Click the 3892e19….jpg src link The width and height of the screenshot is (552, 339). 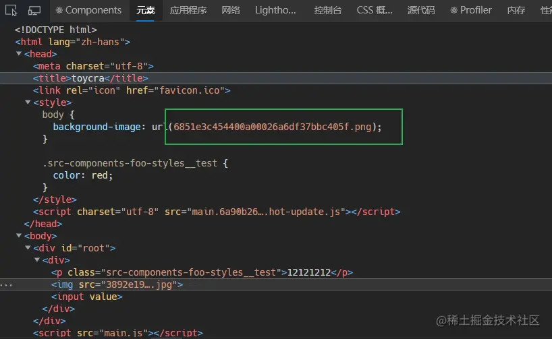tap(139, 284)
